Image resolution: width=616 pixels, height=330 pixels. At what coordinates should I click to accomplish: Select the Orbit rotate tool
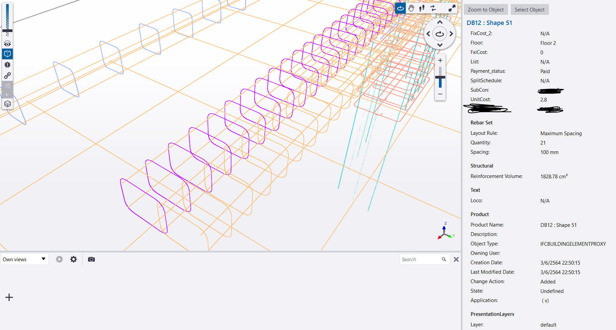(x=400, y=8)
